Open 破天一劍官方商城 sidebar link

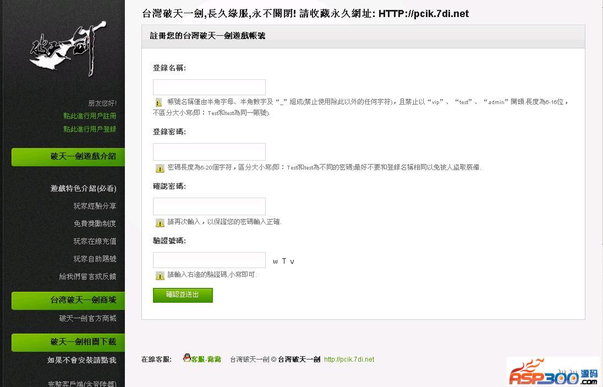pos(87,318)
